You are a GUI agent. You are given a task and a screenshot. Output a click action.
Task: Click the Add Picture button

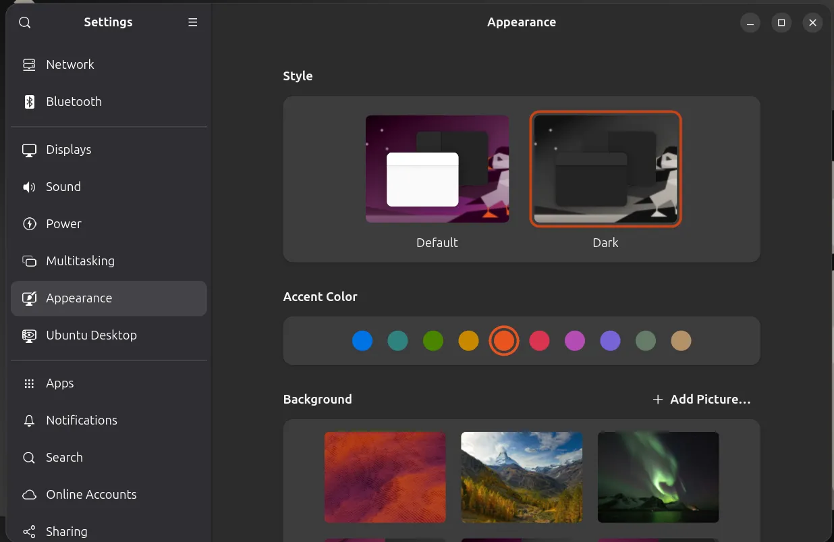(702, 399)
